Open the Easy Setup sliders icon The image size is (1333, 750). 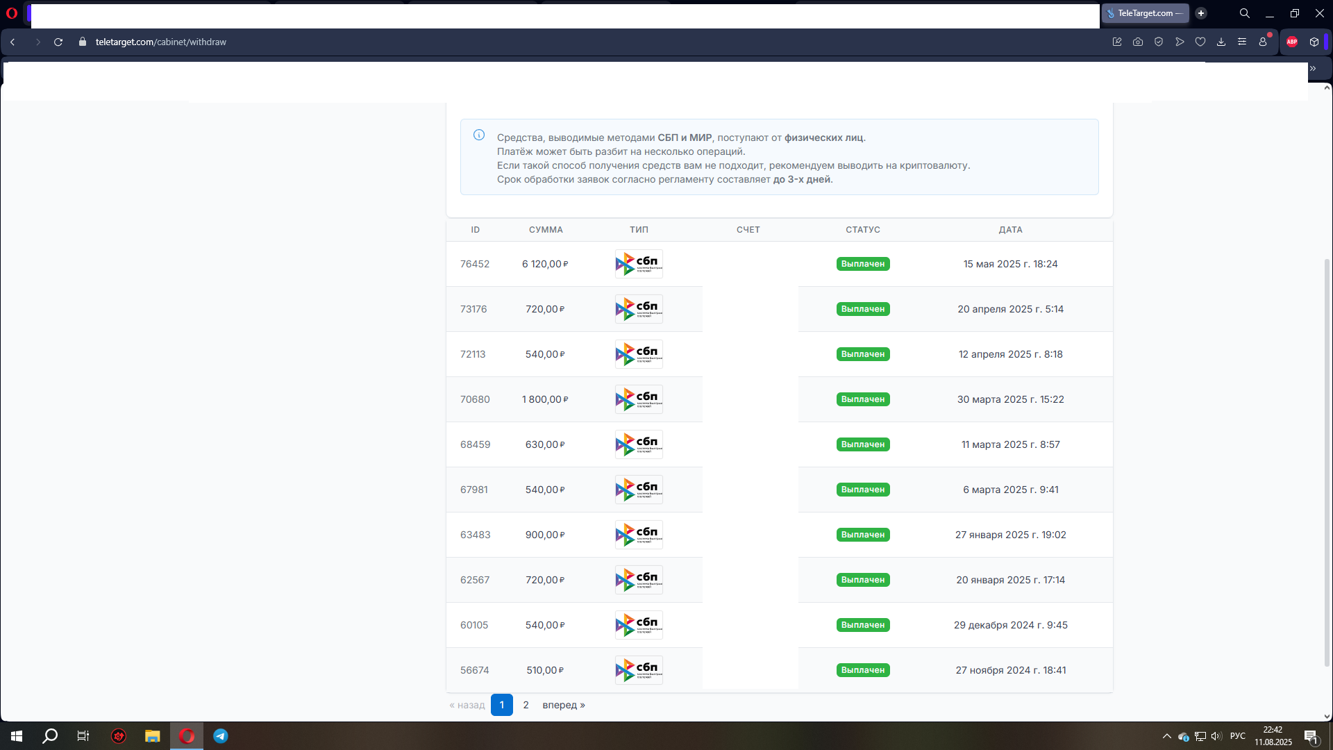click(1242, 42)
